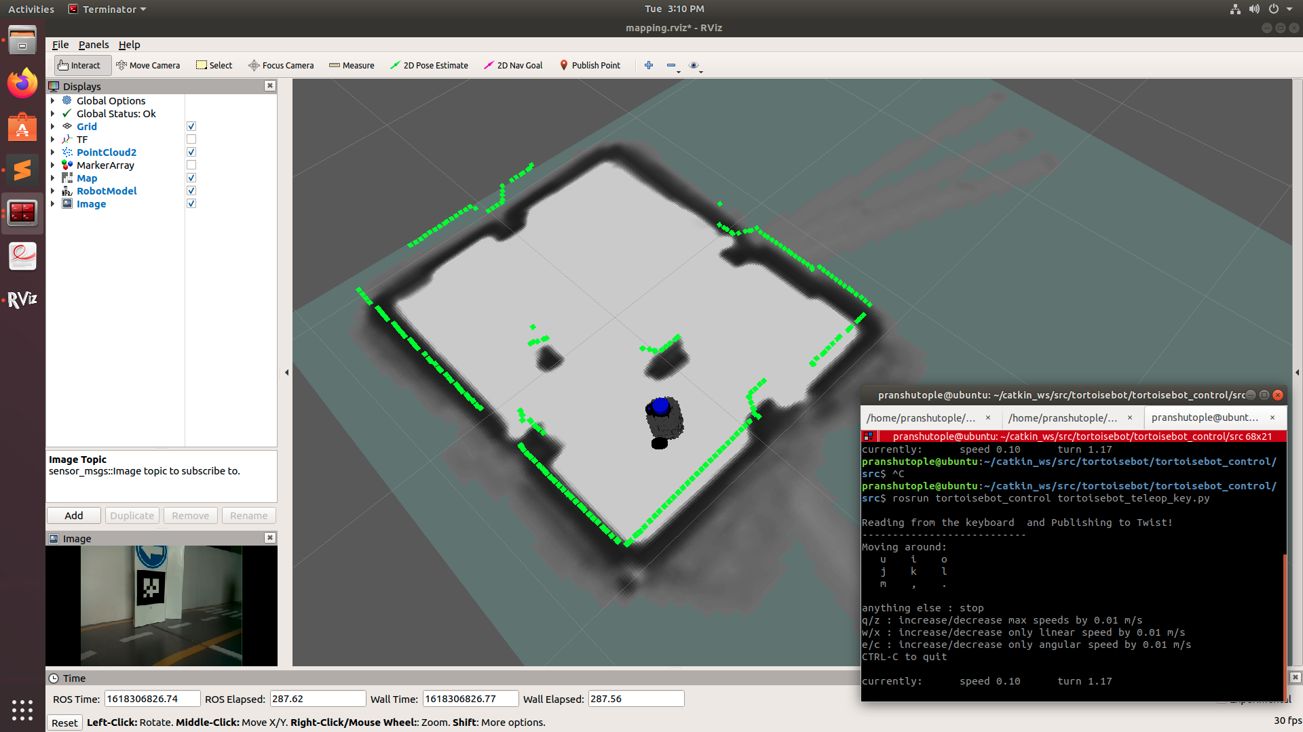Toggle the MarkerArray display checkbox
1303x732 pixels.
pyautogui.click(x=191, y=165)
